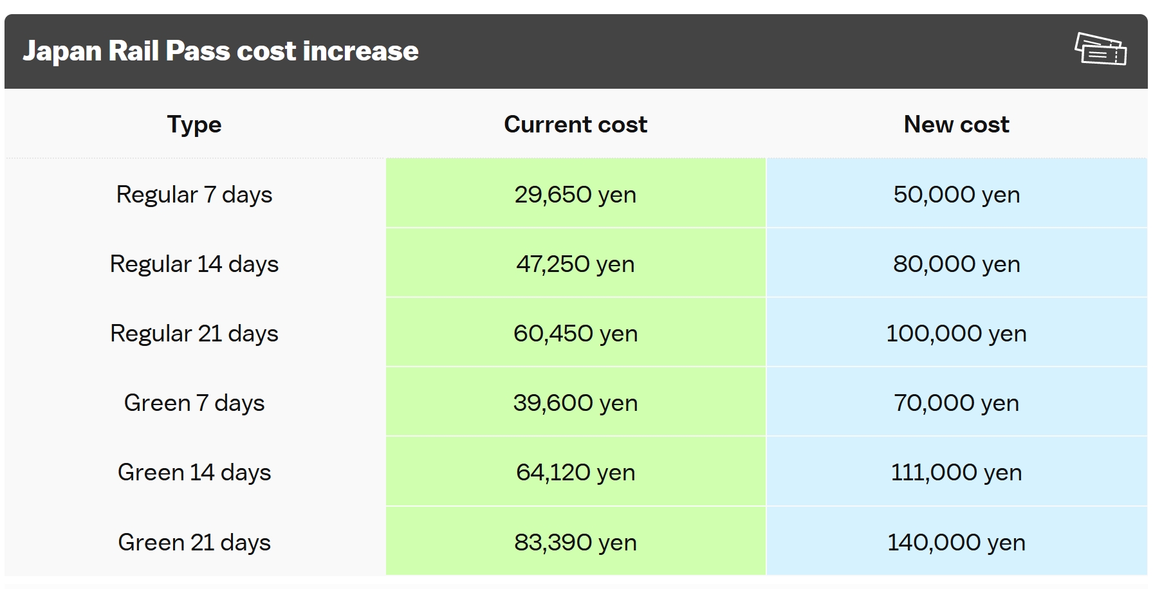Select the 'New cost' column header
The width and height of the screenshot is (1162, 589).
pos(956,124)
